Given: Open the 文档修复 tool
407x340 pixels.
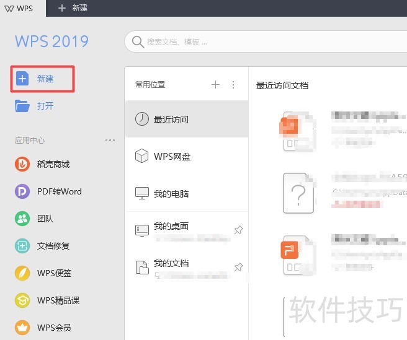Looking at the screenshot, I should (53, 246).
